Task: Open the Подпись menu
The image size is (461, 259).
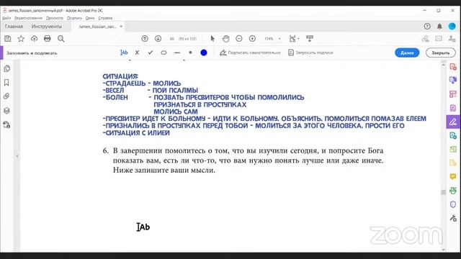Action: point(74,18)
